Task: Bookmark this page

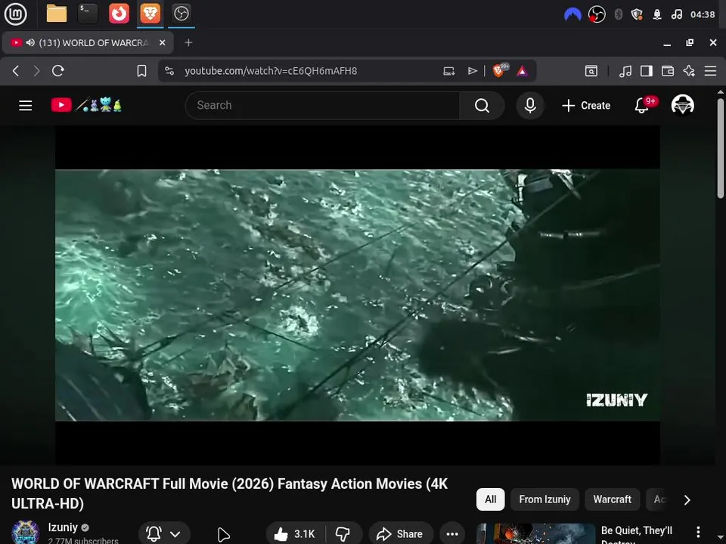Action: pyautogui.click(x=141, y=71)
